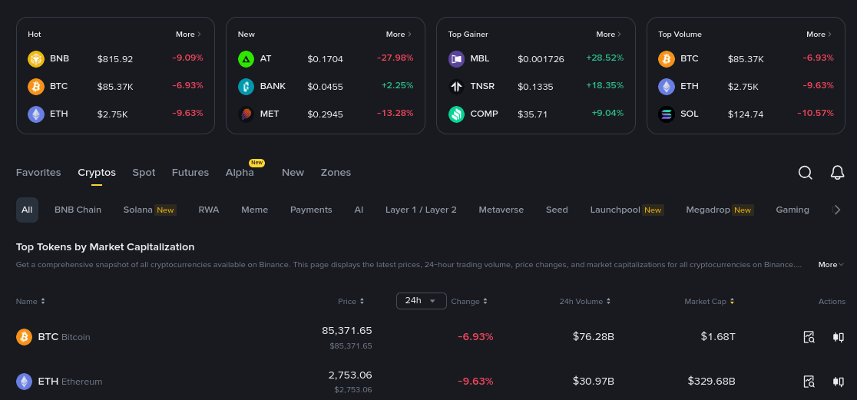Click the SOL coin icon
857x400 pixels.
667,114
